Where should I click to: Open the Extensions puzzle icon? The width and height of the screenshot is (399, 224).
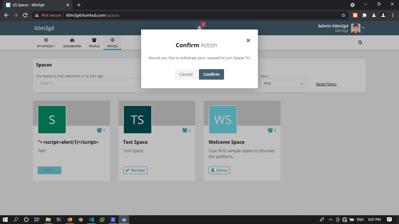point(365,15)
